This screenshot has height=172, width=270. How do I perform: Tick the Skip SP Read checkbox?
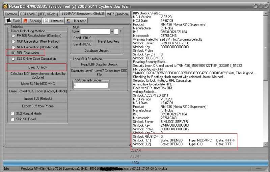pos(13,119)
